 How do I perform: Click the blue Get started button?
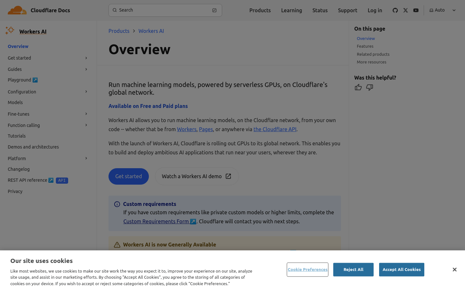(129, 176)
